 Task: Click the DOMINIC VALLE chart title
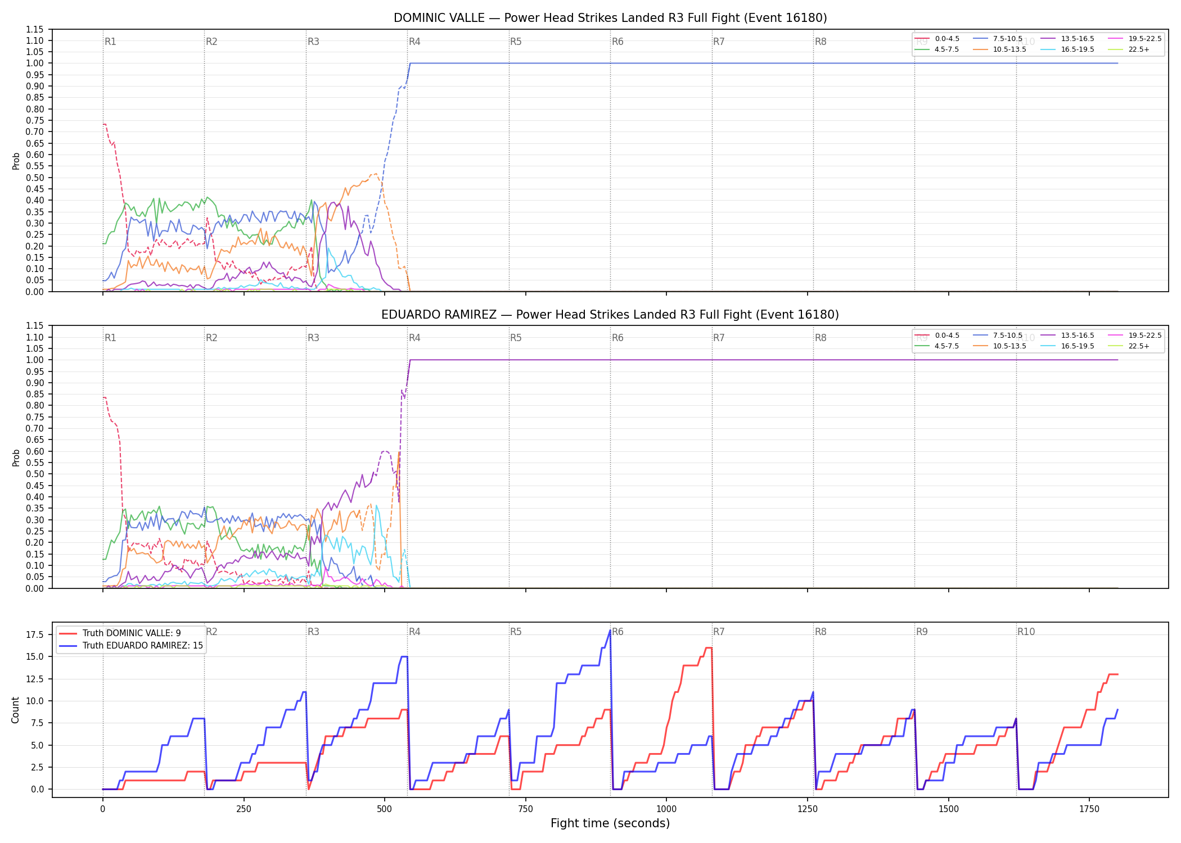[x=610, y=18]
